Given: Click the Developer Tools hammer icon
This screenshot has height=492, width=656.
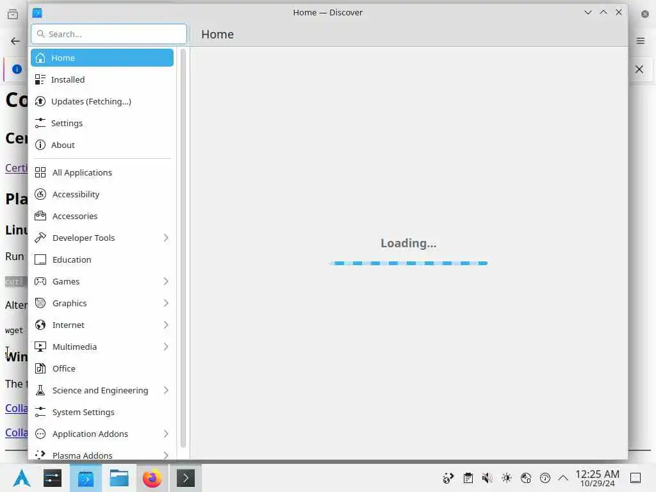Looking at the screenshot, I should click(x=40, y=238).
